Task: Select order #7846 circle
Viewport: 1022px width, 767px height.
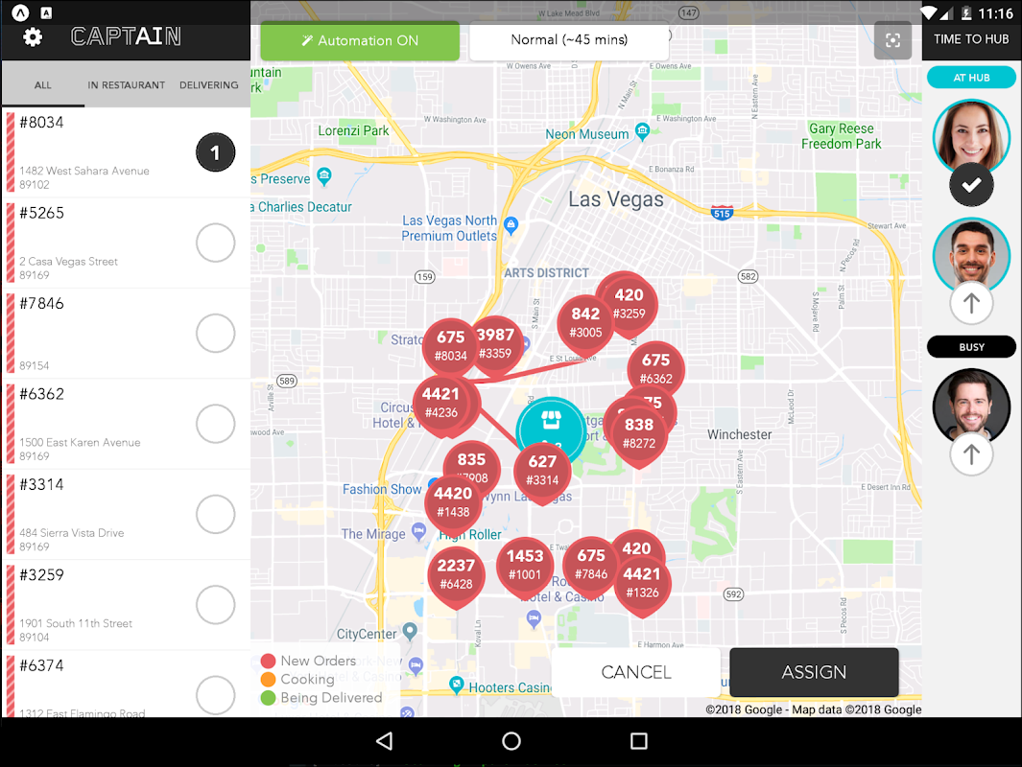Action: (x=215, y=334)
